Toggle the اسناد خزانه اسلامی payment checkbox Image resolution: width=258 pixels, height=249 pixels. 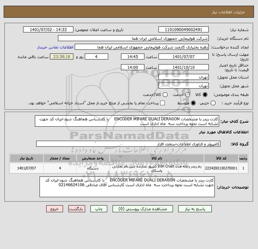coord(163,103)
